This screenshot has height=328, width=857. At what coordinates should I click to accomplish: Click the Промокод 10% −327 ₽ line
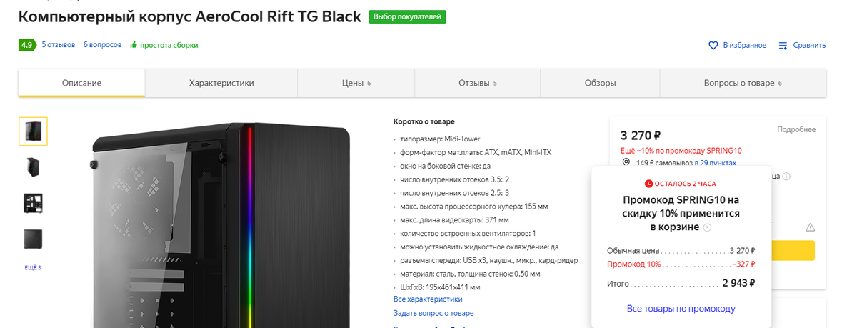tap(681, 264)
